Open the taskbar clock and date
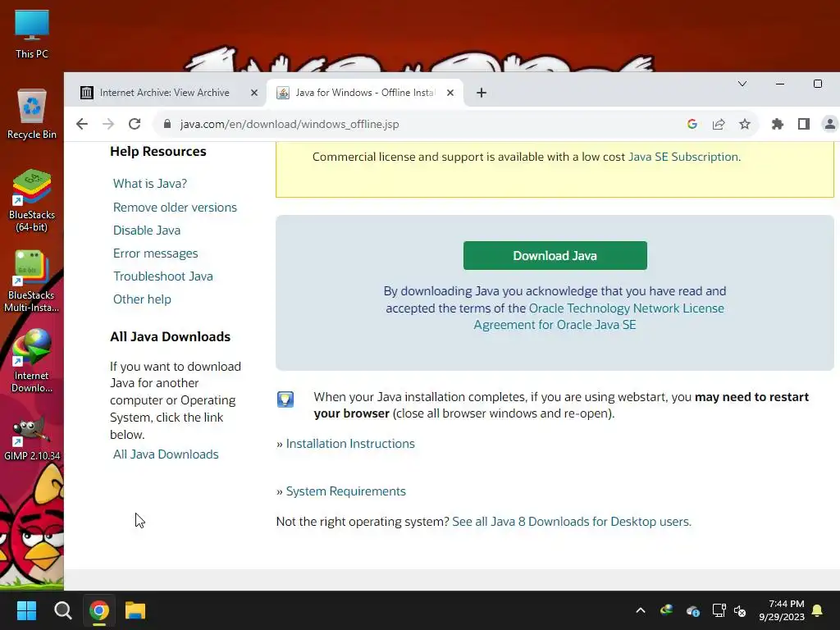Viewport: 840px width, 630px height. click(x=781, y=610)
